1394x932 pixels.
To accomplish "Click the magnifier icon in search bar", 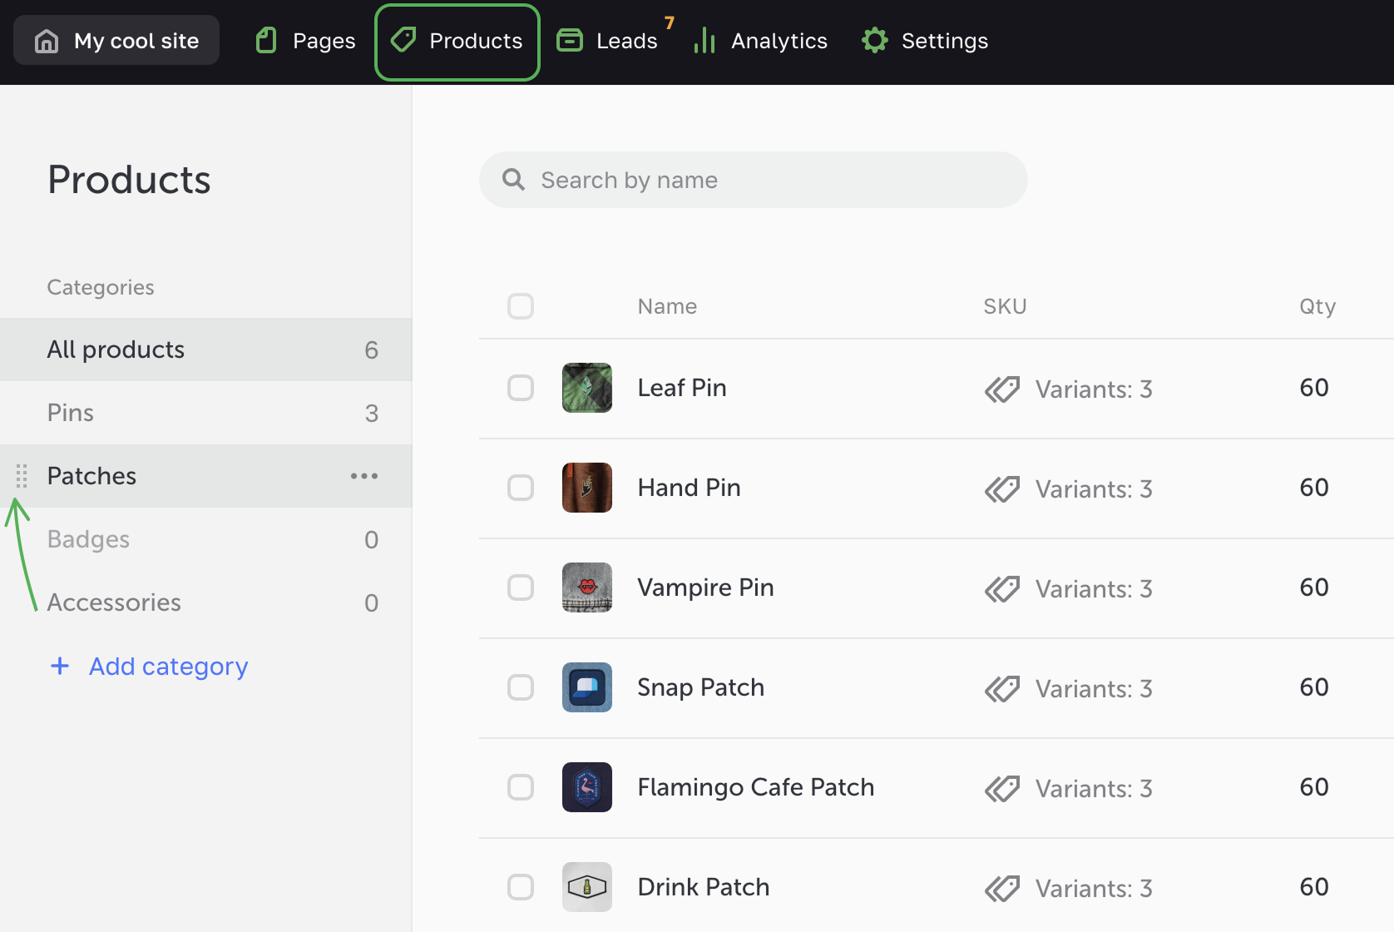I will pos(514,180).
